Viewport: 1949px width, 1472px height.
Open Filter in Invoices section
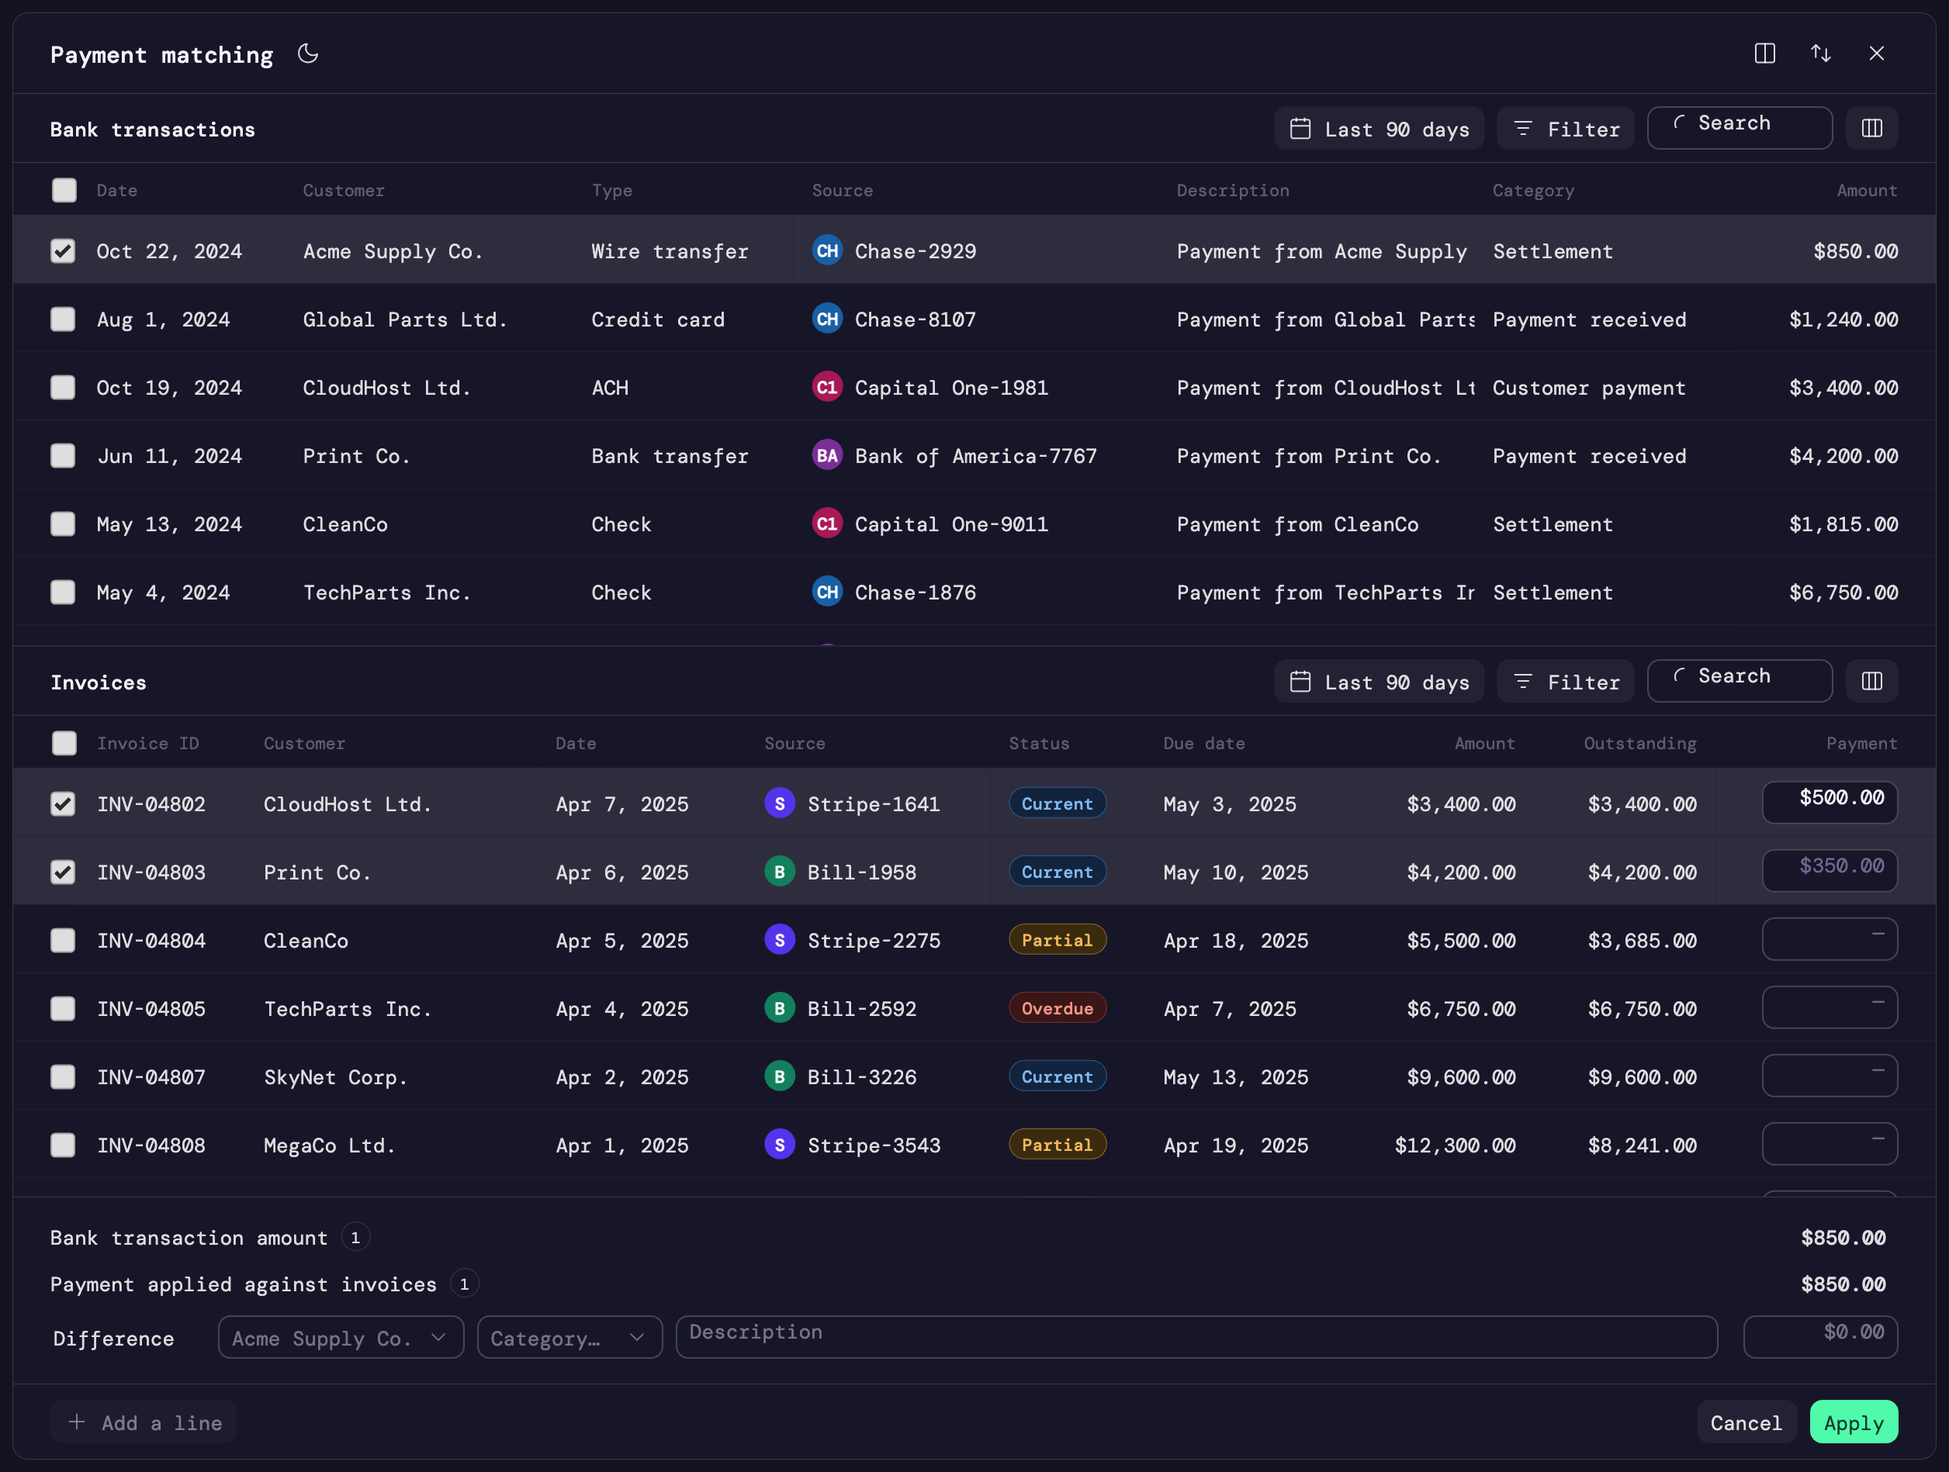(x=1566, y=681)
